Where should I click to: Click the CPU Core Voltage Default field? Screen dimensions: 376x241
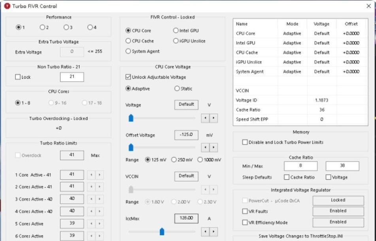(186, 105)
